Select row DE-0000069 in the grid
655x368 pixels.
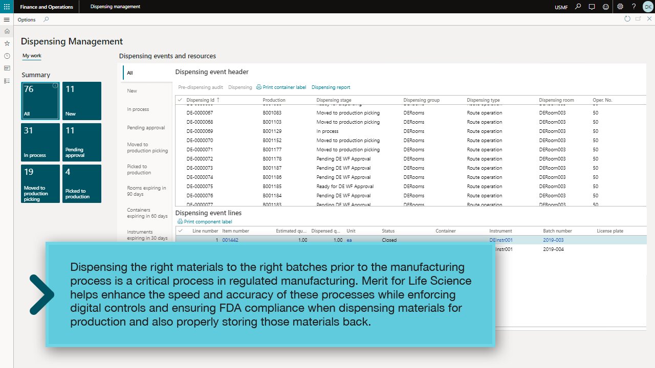pos(200,131)
